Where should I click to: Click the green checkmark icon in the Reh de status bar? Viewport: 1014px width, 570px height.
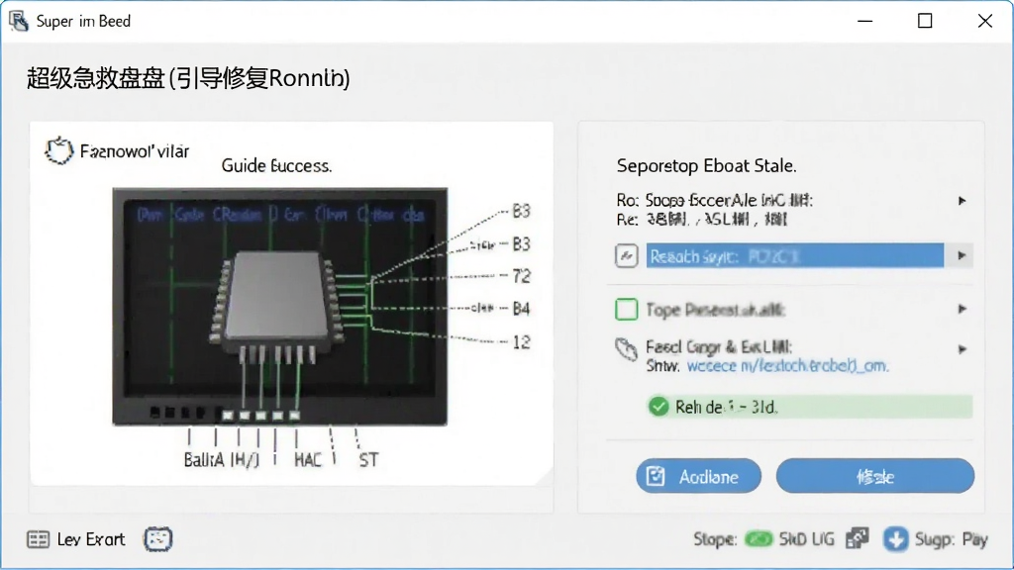659,407
